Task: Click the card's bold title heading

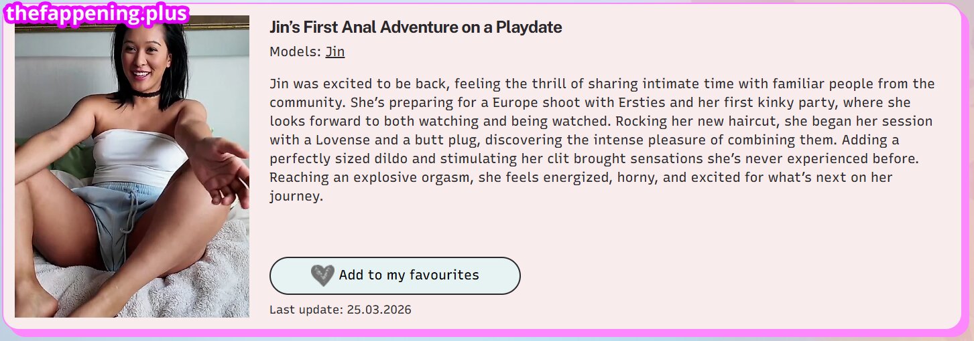Action: coord(416,27)
